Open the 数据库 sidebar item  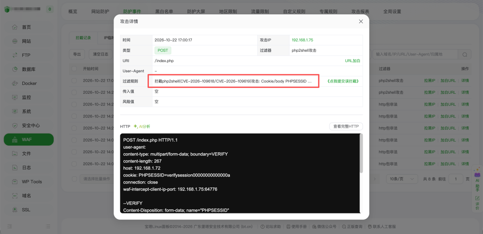28,69
